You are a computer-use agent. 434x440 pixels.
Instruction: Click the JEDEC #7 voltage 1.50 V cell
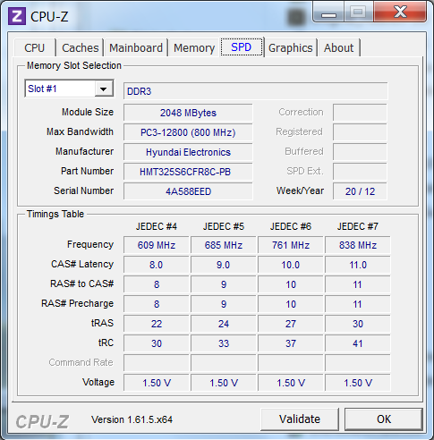[358, 383]
